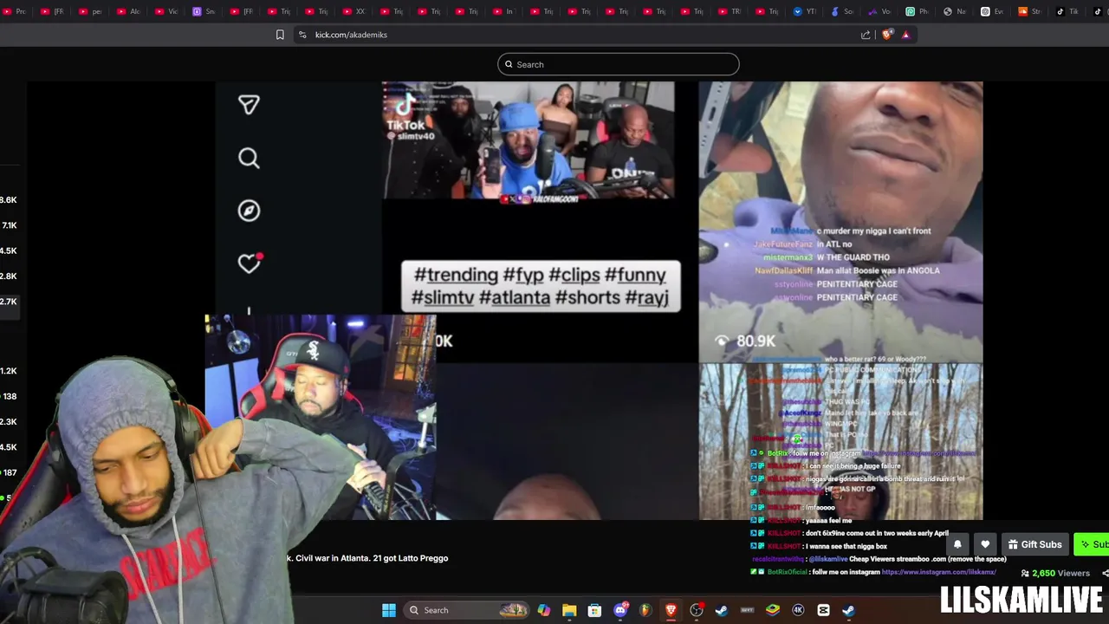Switch to the Vo browser tab
The image size is (1109, 624).
880,11
